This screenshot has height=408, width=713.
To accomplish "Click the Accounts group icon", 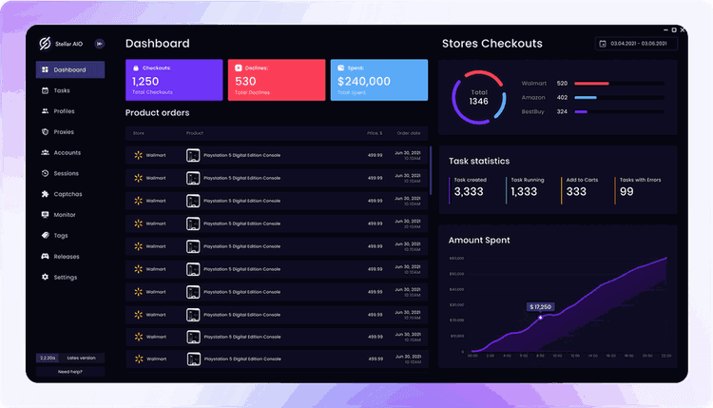I will tap(45, 153).
